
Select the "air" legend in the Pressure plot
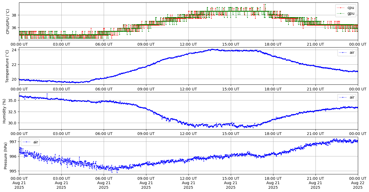click(x=30, y=142)
